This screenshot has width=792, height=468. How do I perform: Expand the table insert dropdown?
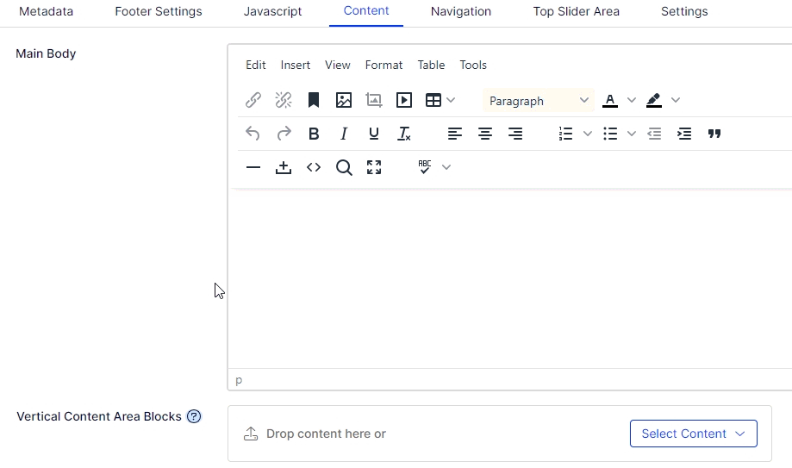[452, 100]
